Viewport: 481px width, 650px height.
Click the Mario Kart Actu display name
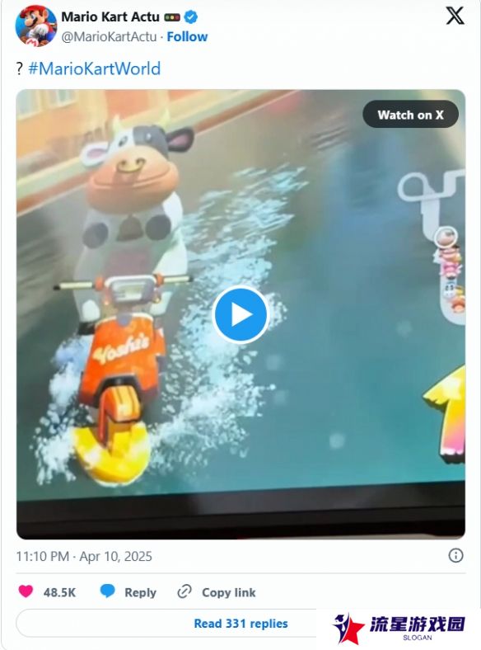pyautogui.click(x=110, y=17)
